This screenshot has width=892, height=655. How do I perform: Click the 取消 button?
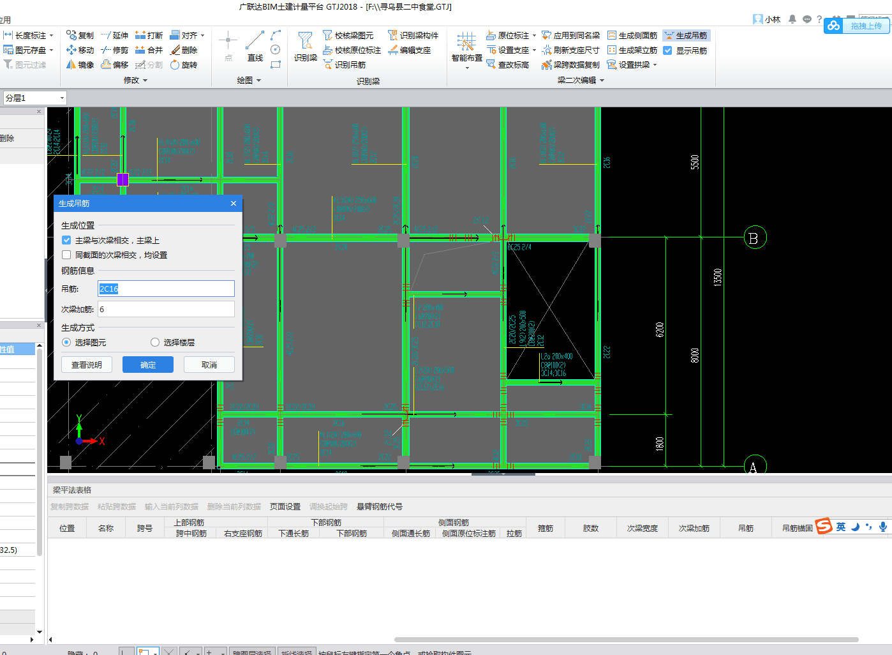point(209,365)
